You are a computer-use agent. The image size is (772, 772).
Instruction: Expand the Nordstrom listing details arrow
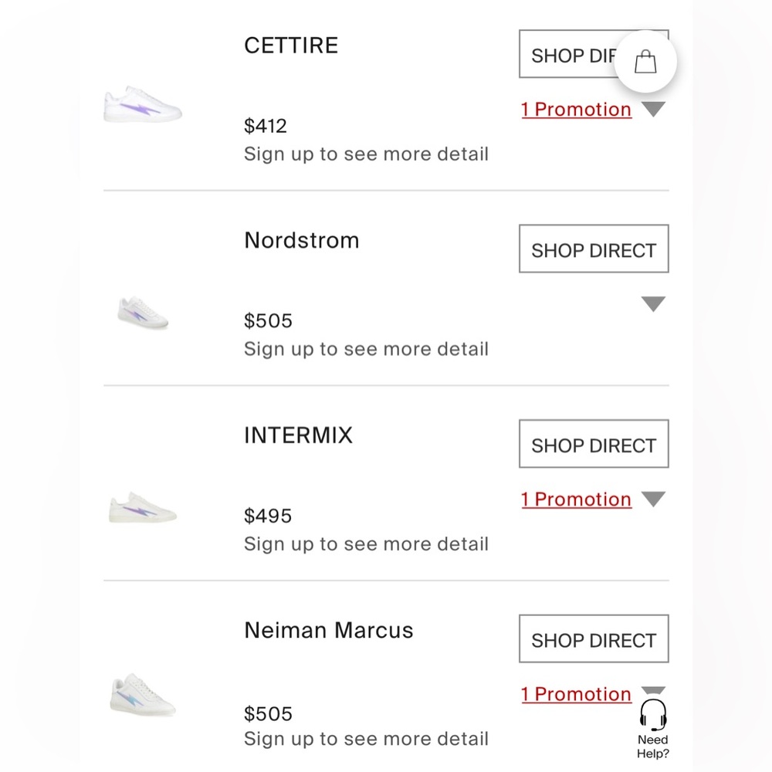coord(653,305)
